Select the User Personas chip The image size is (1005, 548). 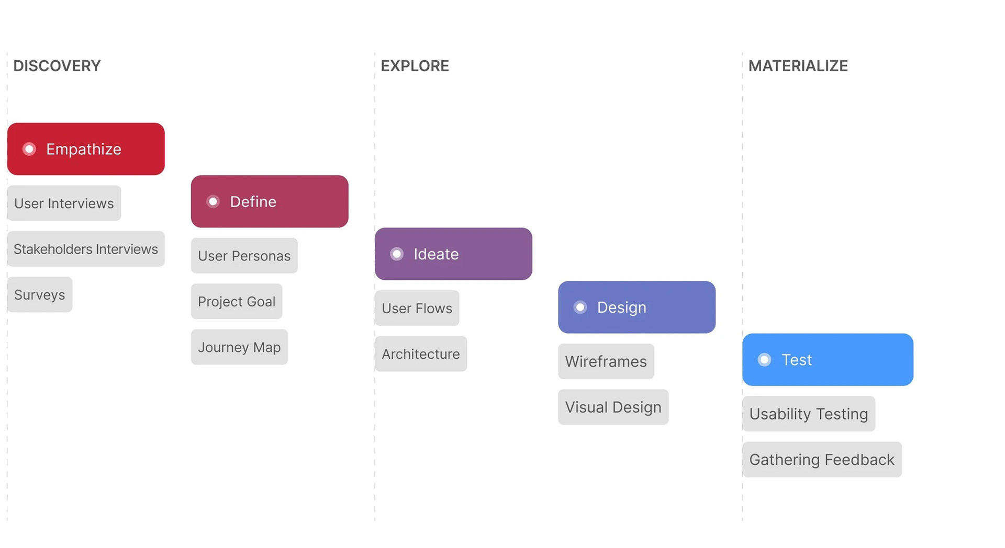coord(244,256)
